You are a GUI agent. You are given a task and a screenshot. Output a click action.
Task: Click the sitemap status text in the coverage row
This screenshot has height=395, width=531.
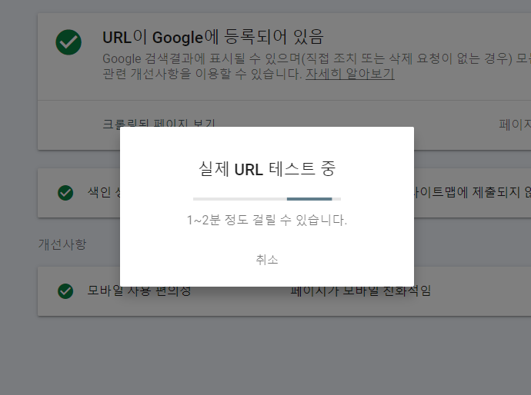coord(473,192)
